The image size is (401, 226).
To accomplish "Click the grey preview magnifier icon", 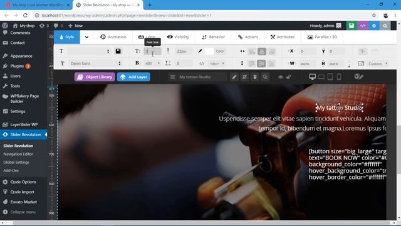I will pos(385,26).
